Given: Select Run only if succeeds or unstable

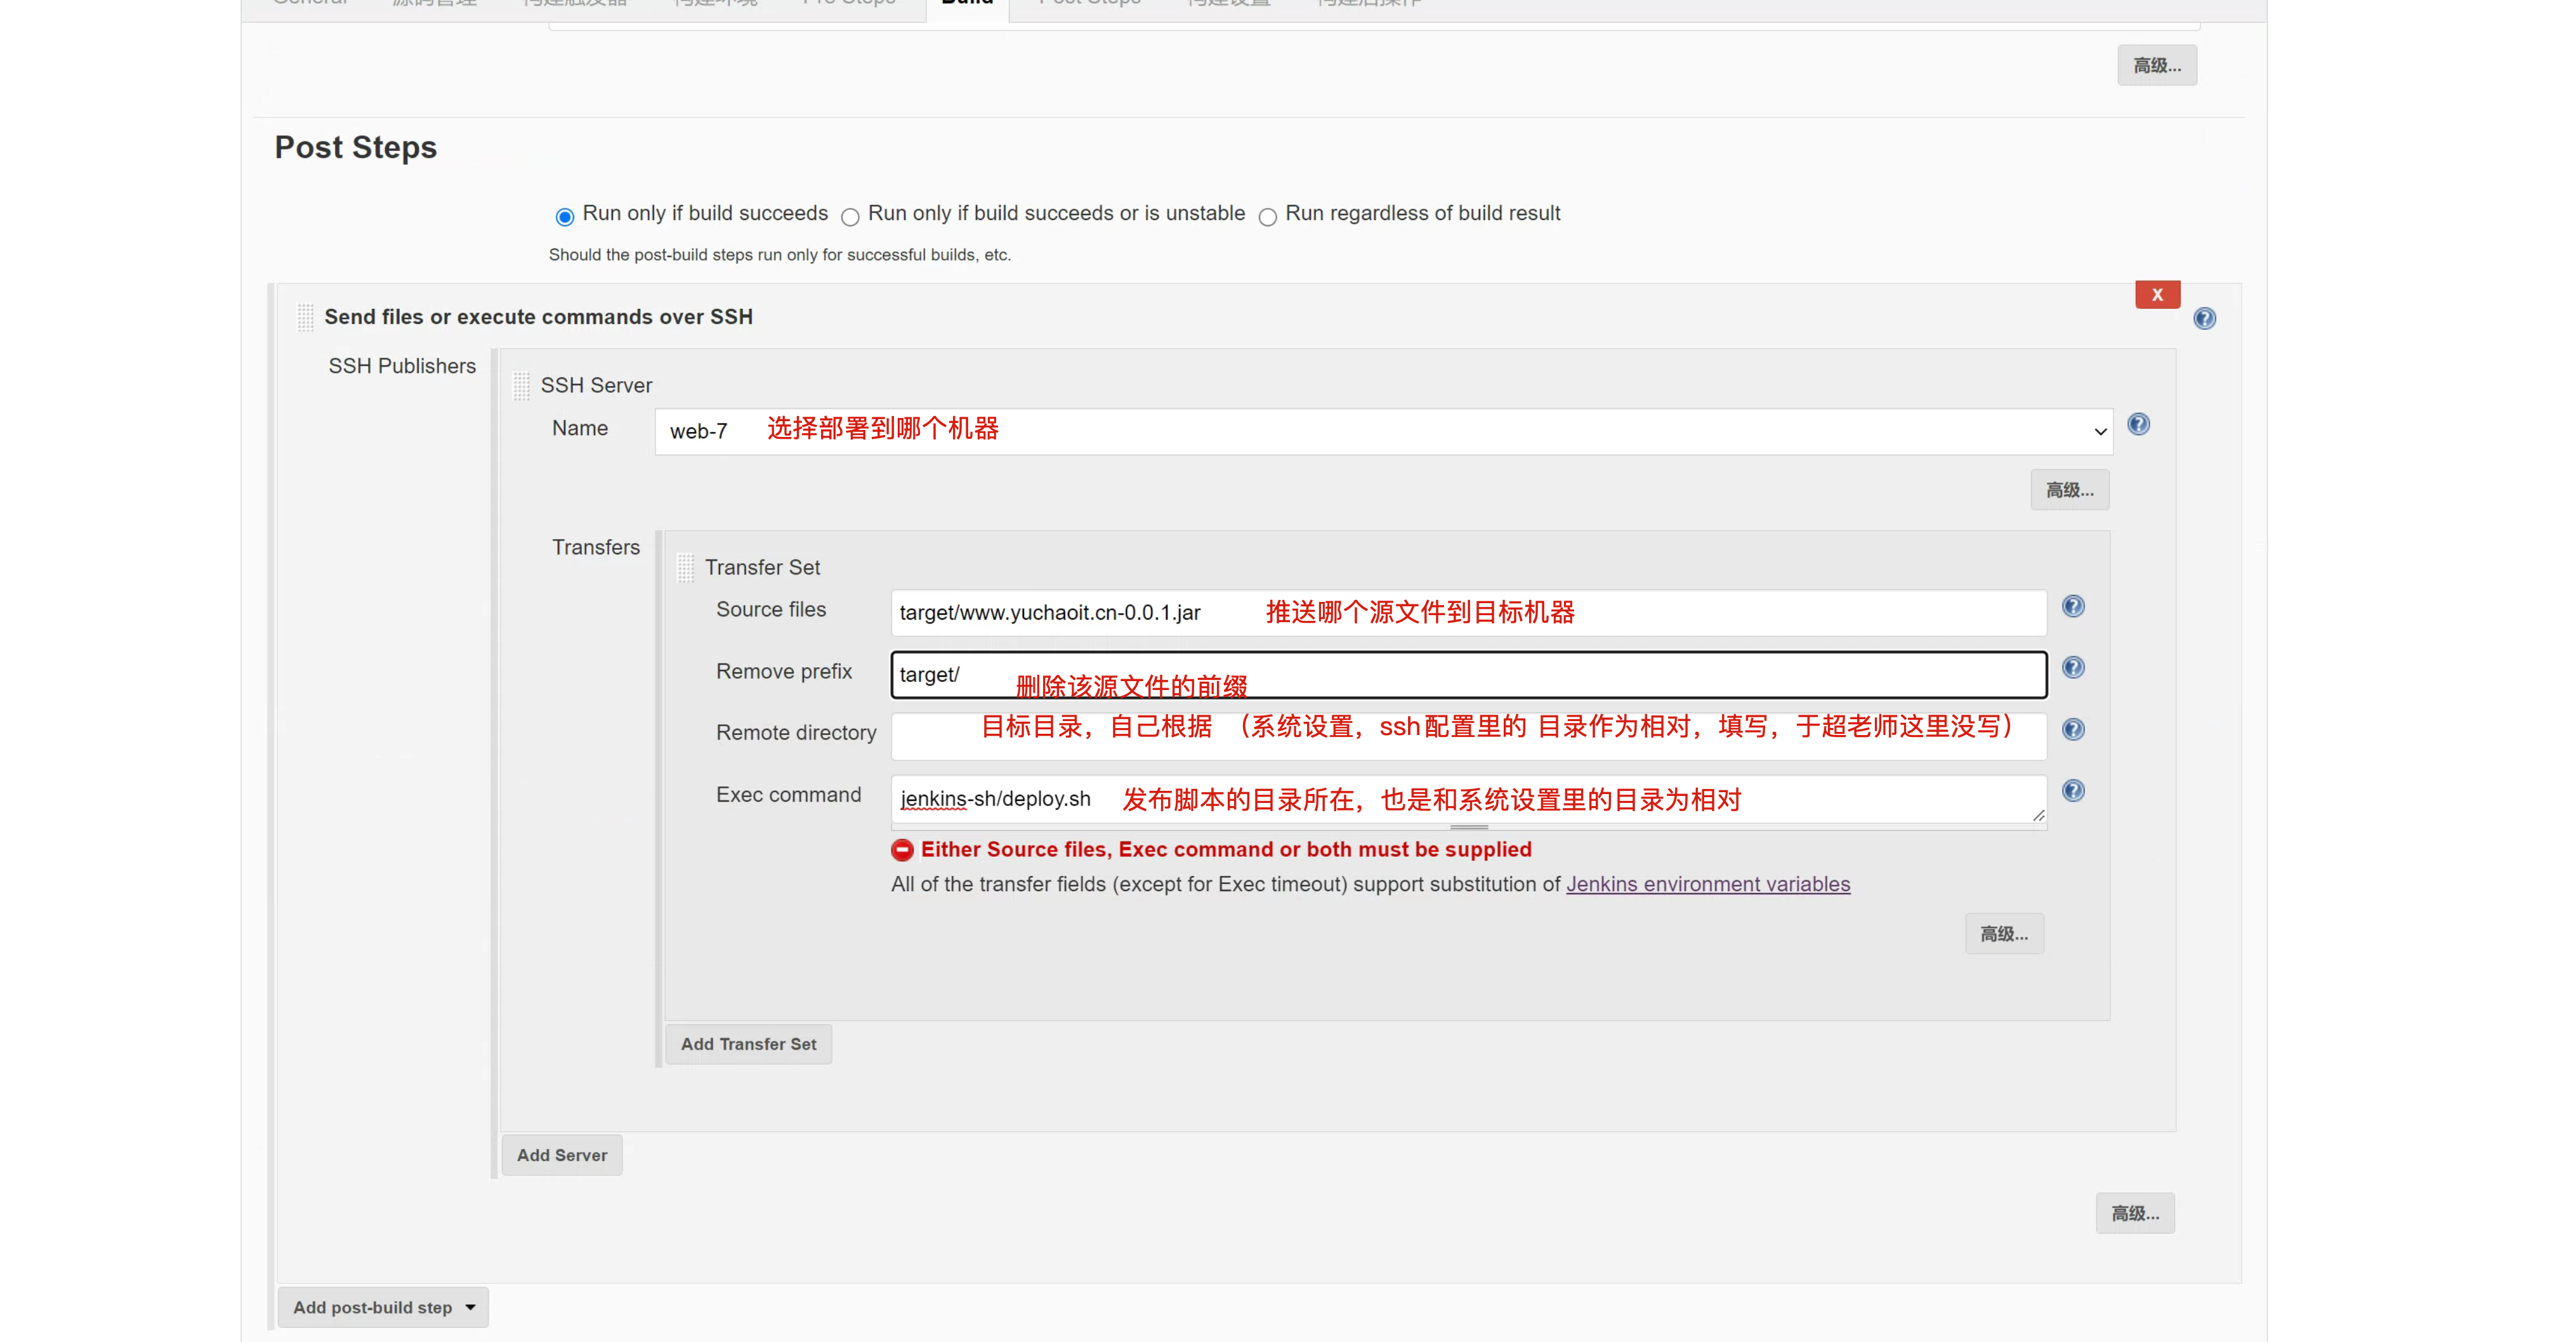Looking at the screenshot, I should click(850, 217).
